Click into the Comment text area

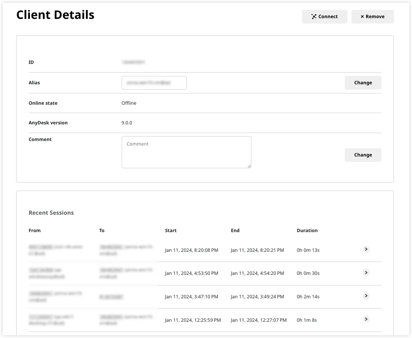click(187, 152)
